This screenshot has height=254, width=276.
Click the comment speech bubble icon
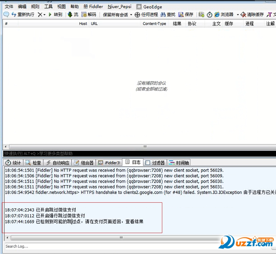(x=6, y=14)
